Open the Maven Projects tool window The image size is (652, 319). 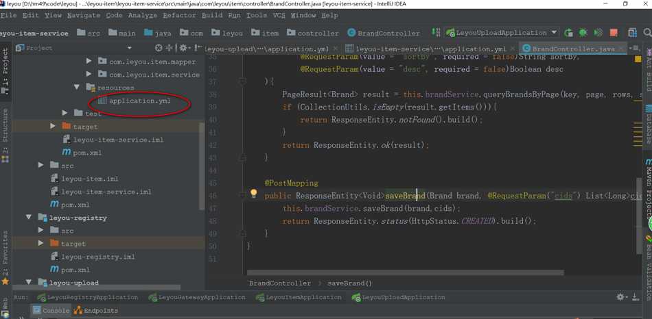coord(648,189)
